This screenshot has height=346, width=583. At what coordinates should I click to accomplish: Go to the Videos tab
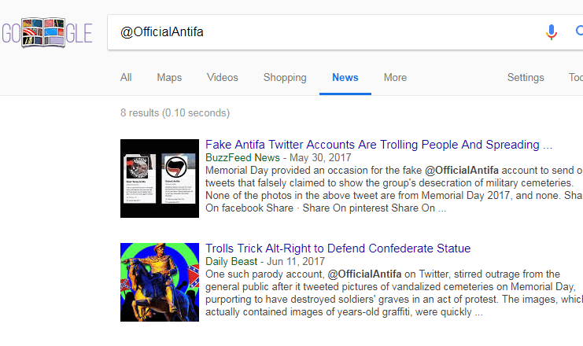(222, 78)
